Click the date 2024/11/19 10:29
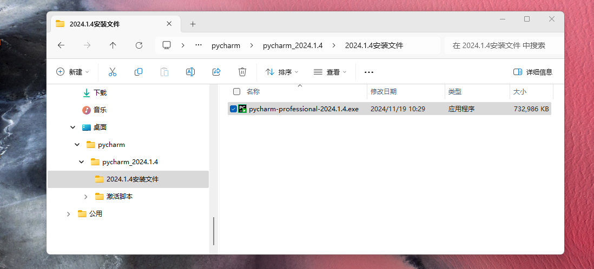Viewport: 594px width, 269px height. [398, 109]
